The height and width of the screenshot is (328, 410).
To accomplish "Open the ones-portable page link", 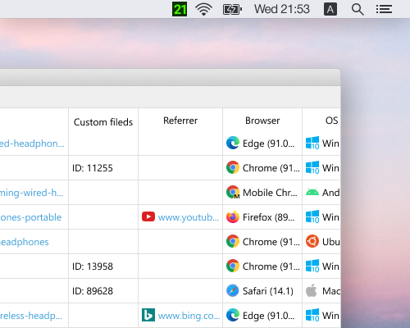I will (30, 217).
